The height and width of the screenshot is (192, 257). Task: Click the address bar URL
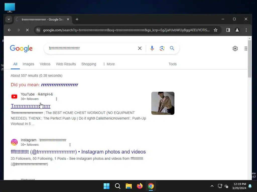tap(126, 30)
